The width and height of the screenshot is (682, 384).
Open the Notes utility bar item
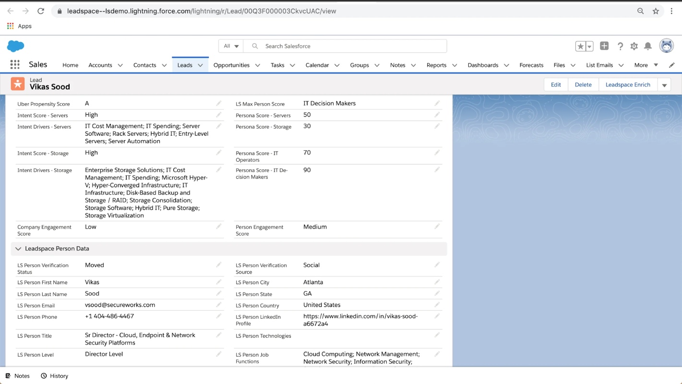(17, 376)
